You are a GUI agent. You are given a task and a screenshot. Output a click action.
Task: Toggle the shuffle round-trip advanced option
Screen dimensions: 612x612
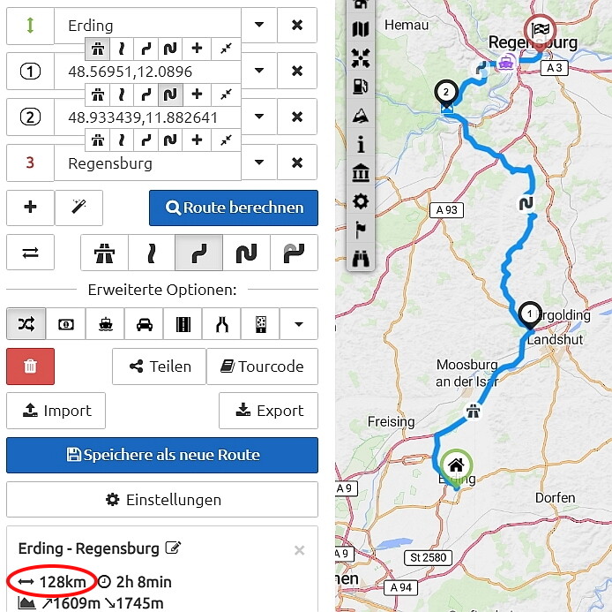(26, 324)
